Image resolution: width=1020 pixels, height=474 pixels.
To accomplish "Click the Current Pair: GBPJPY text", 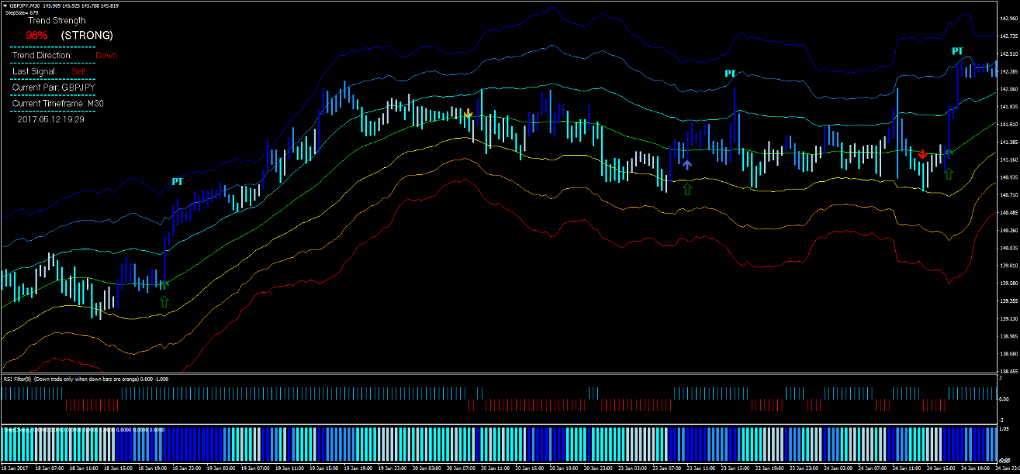I will [x=54, y=87].
